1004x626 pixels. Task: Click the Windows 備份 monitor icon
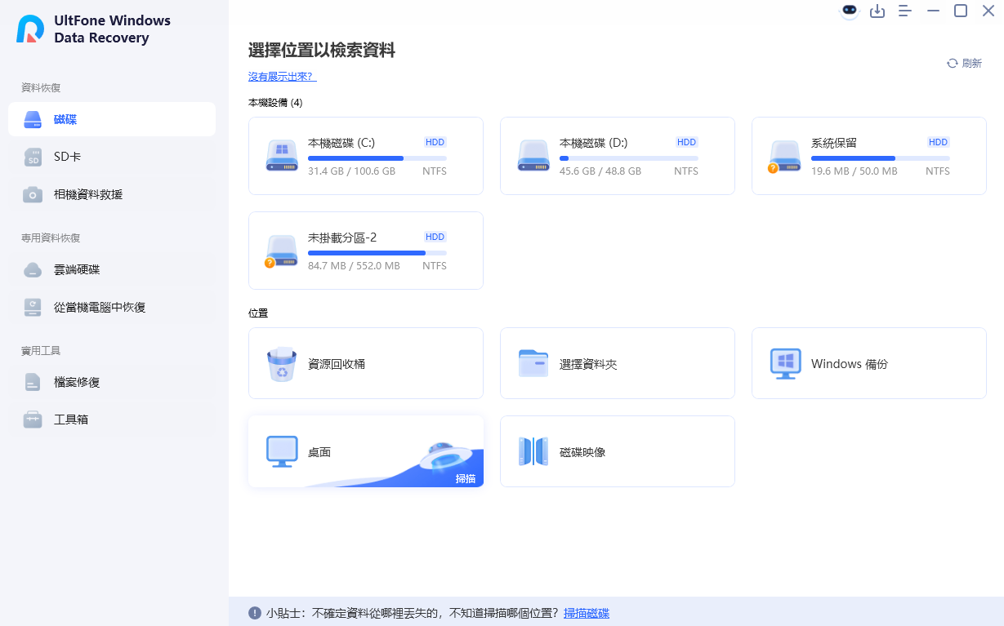tap(785, 364)
